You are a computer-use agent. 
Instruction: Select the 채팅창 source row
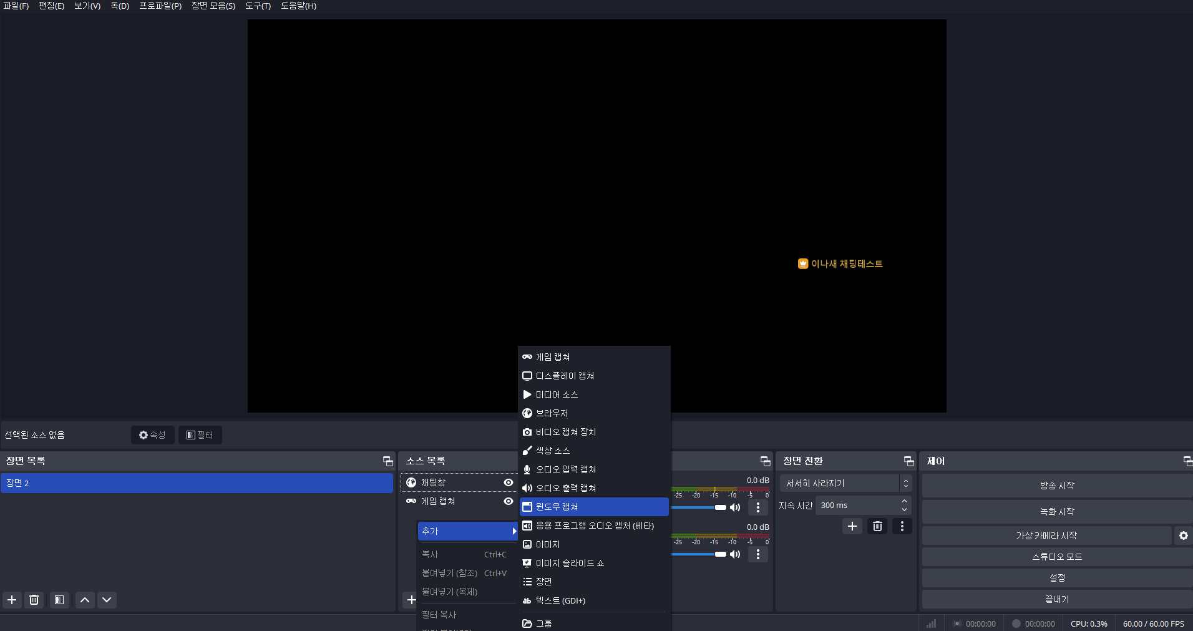tap(459, 482)
